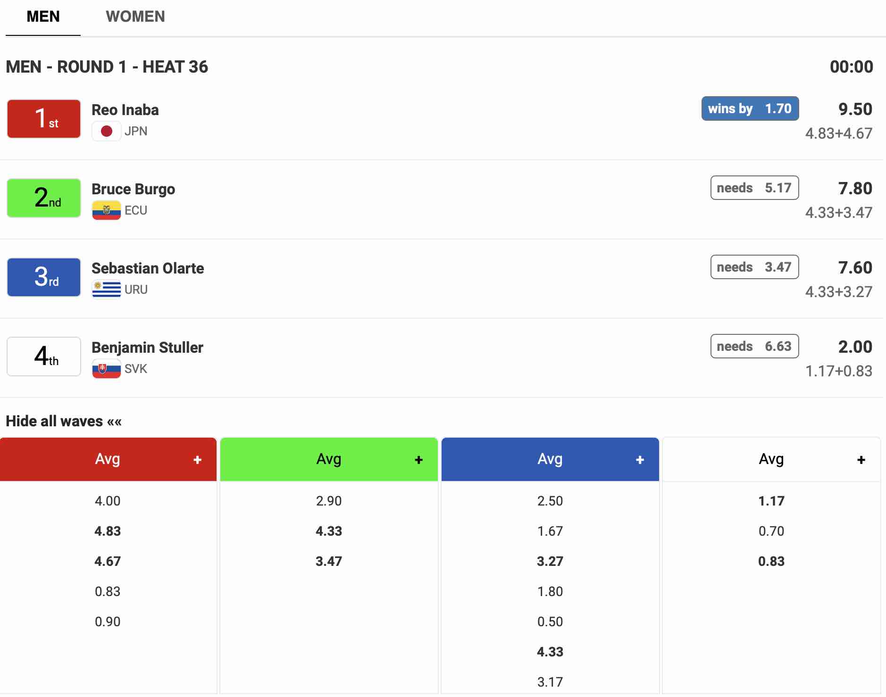Select the MEN tab
This screenshot has width=886, height=697.
pos(43,17)
